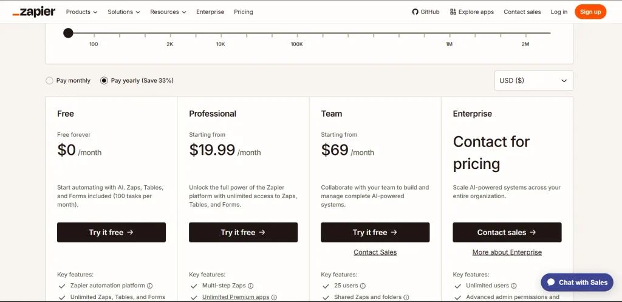Click the 100K label on the slider
The width and height of the screenshot is (622, 302).
click(x=296, y=44)
